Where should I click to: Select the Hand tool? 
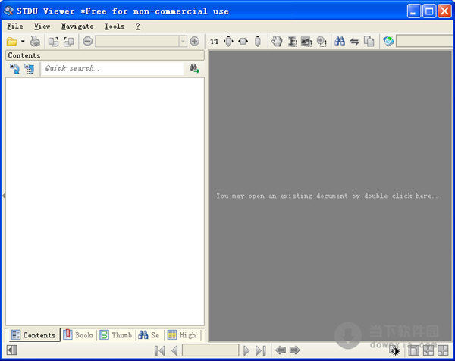(x=277, y=42)
